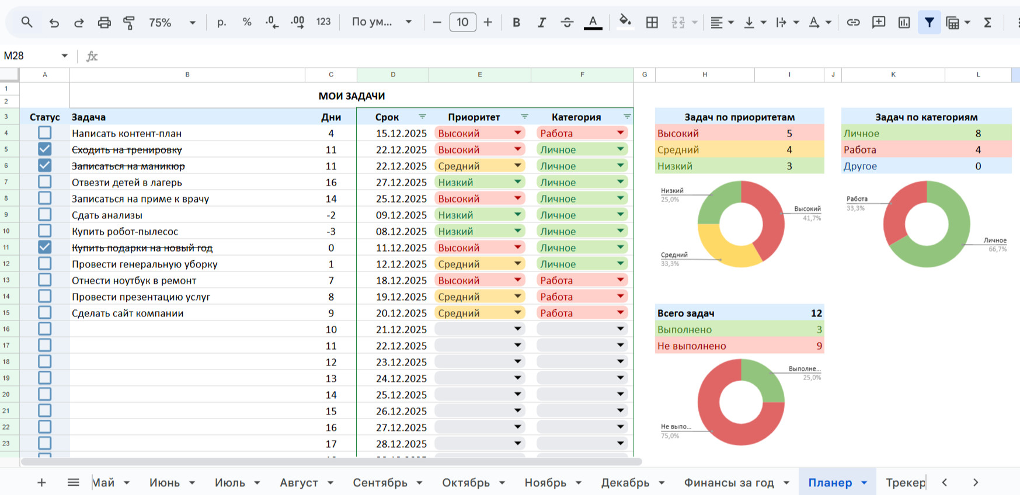This screenshot has height=495, width=1020.
Task: Open priority dropdown for Отвезти детей в лагерь
Action: pyautogui.click(x=517, y=182)
